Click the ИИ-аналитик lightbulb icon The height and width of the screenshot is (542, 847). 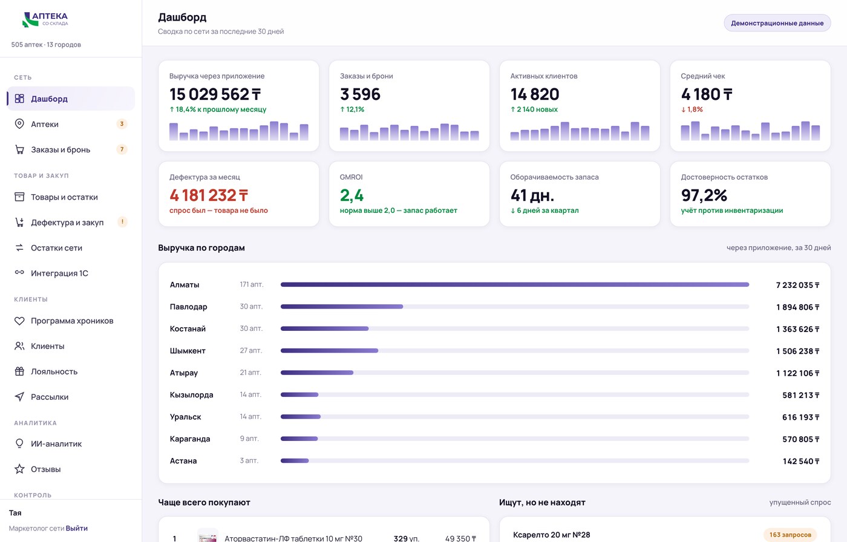coord(19,443)
